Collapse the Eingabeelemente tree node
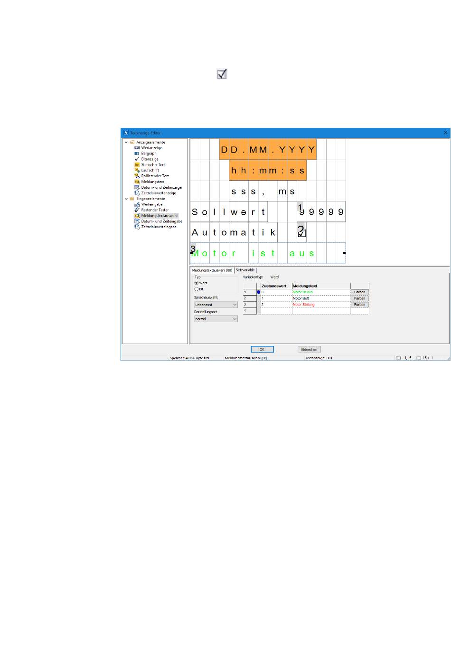Image resolution: width=451 pixels, height=669 pixels. pyautogui.click(x=126, y=199)
